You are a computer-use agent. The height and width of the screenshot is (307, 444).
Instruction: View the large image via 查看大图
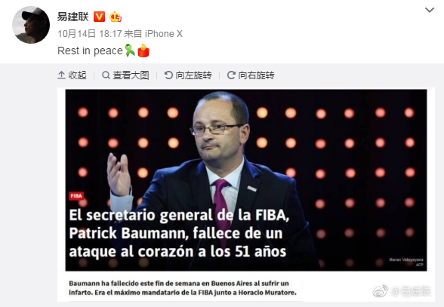[125, 75]
